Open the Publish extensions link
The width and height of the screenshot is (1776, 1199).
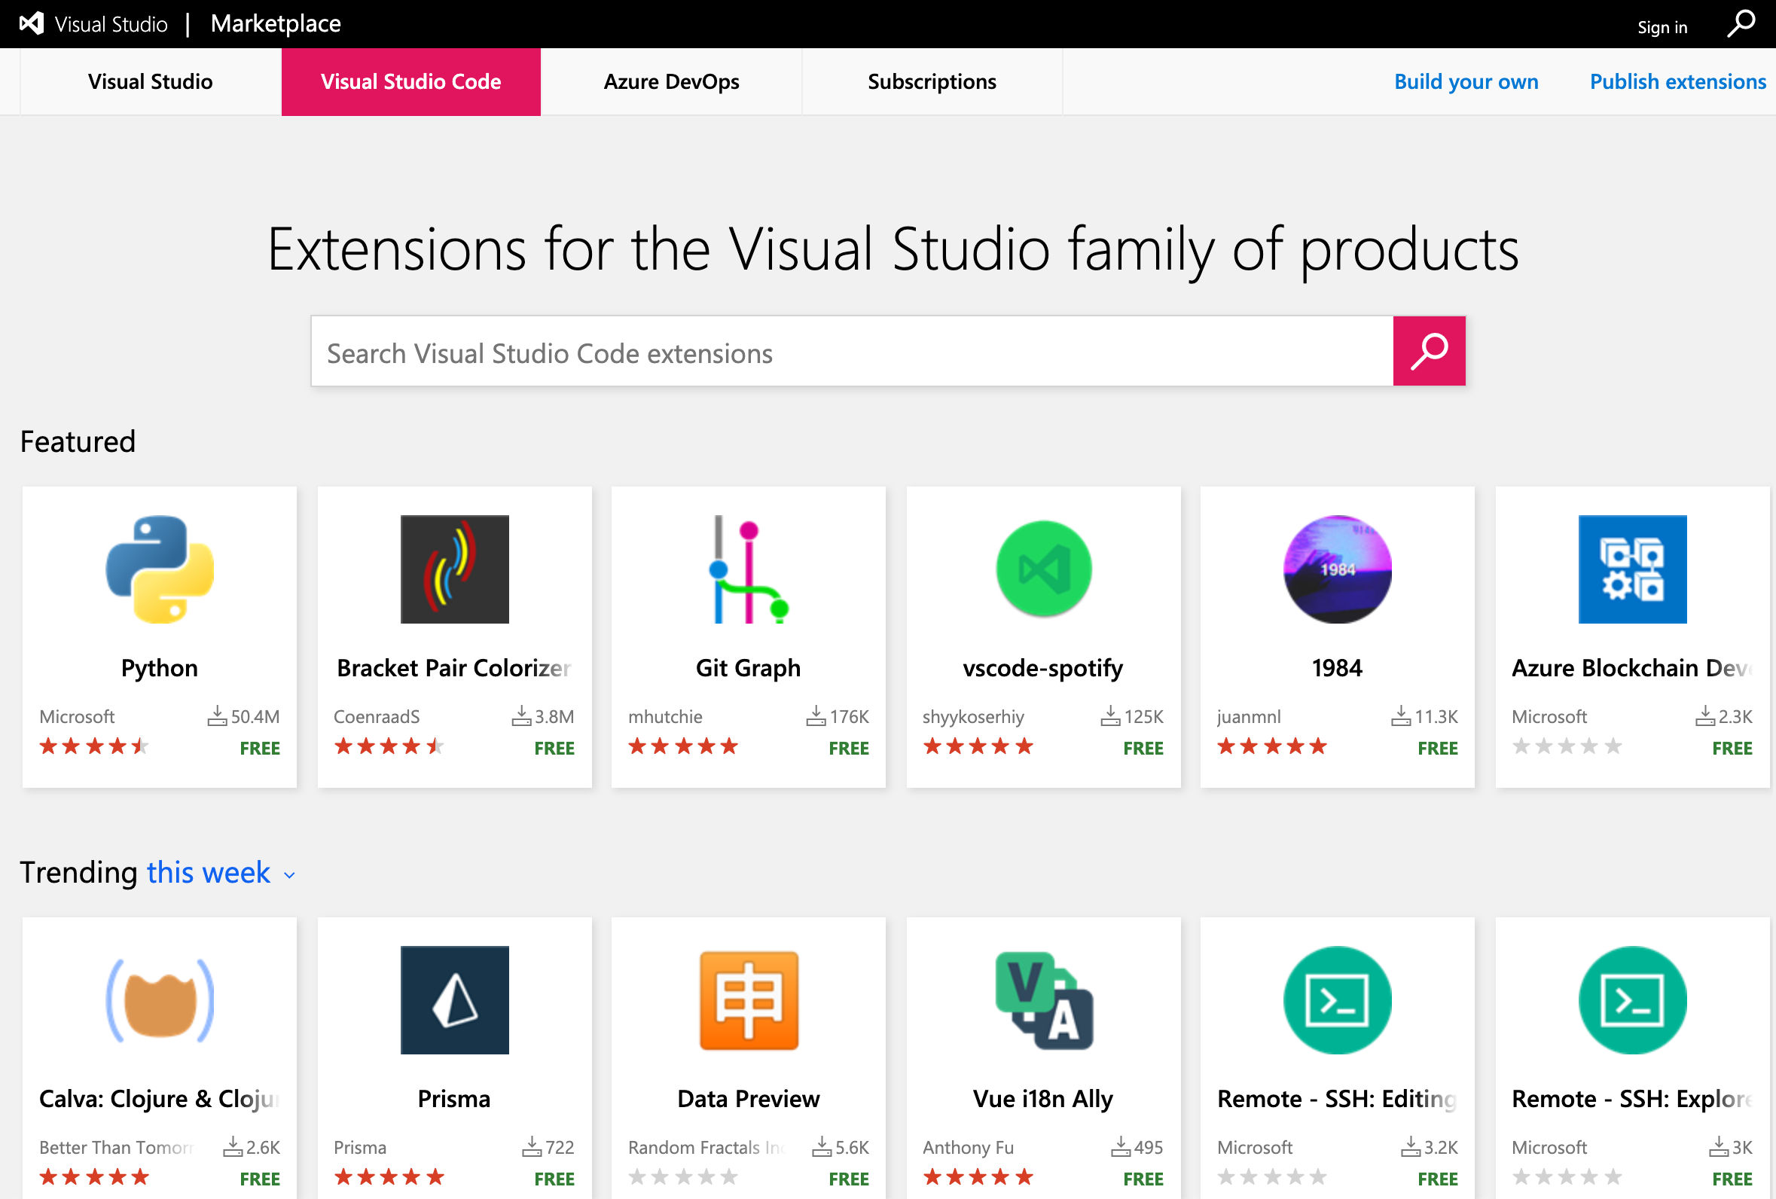(1678, 82)
